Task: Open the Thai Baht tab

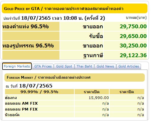Action: [84, 66]
